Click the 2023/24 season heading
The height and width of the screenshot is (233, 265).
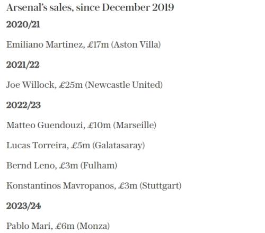(23, 206)
